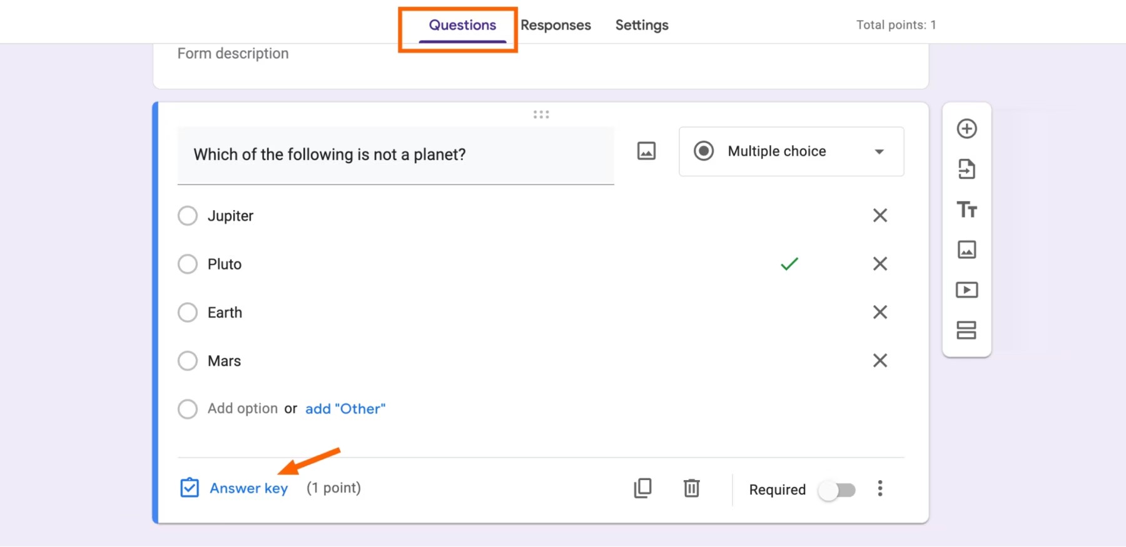Image resolution: width=1126 pixels, height=547 pixels.
Task: Click the add "Other" link
Action: pyautogui.click(x=345, y=409)
